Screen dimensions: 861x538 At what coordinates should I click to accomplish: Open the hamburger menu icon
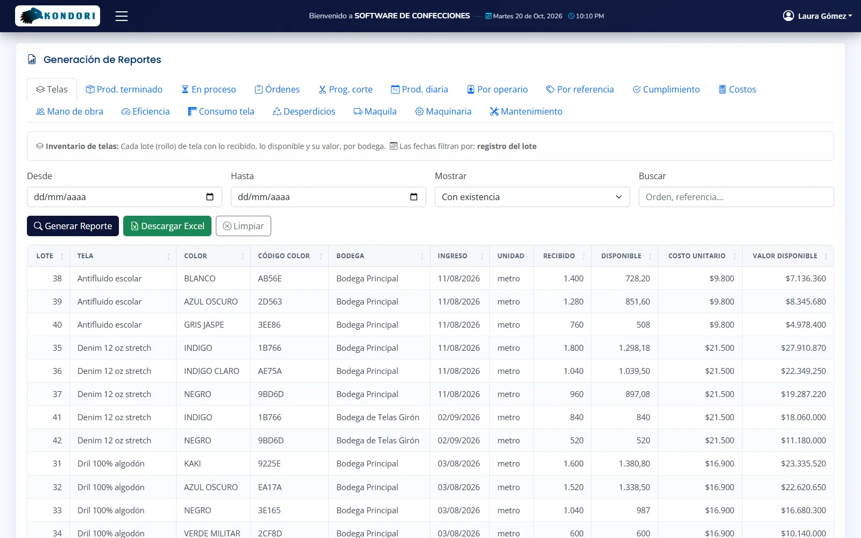coord(122,16)
